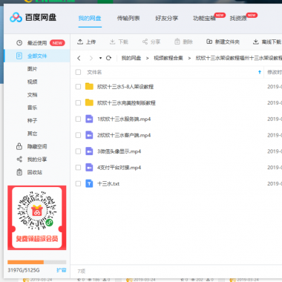Click video icon of 3微信头像显示.mp4
Screen dimensions: 282x282
89,151
